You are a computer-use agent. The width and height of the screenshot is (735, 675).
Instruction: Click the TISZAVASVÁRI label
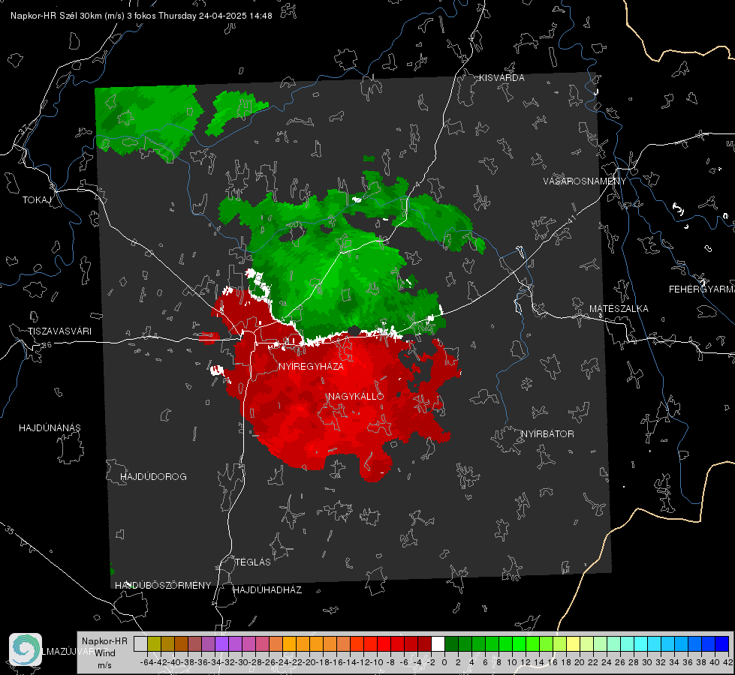(59, 331)
